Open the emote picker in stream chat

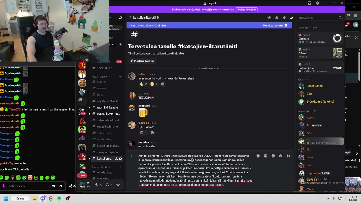(61, 186)
